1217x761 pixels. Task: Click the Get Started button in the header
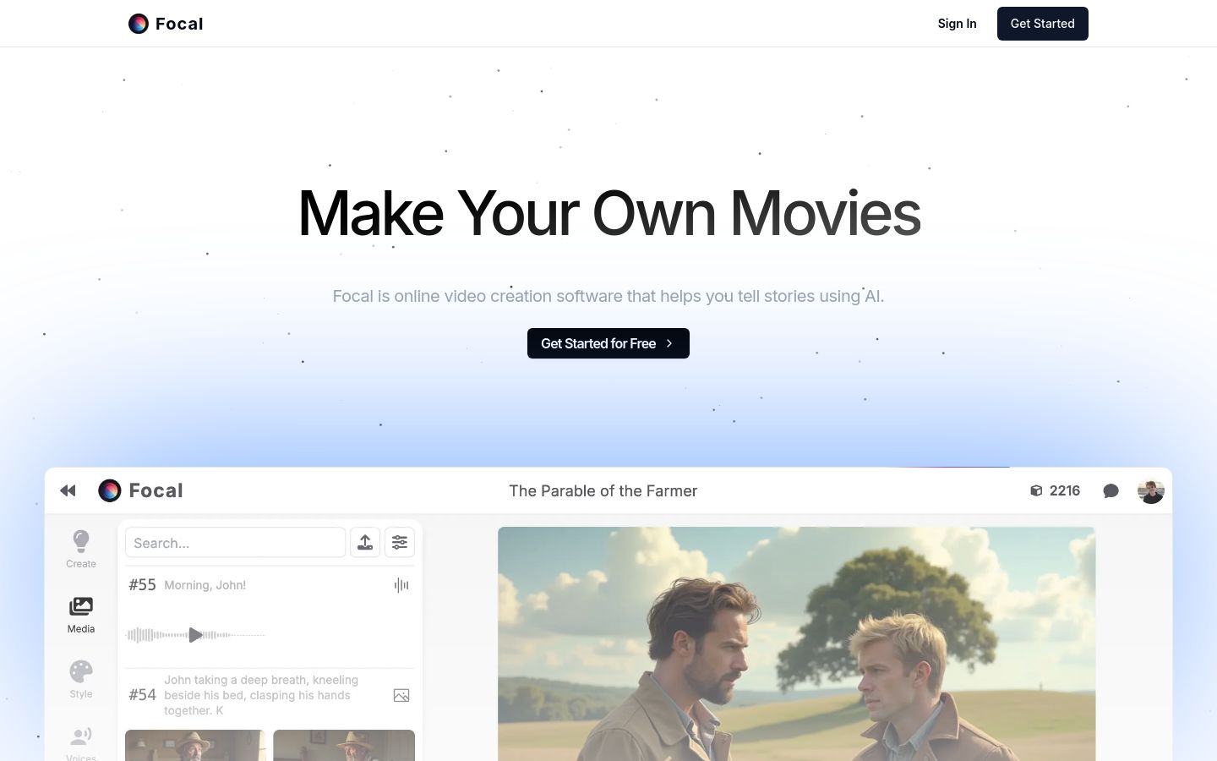coord(1042,24)
